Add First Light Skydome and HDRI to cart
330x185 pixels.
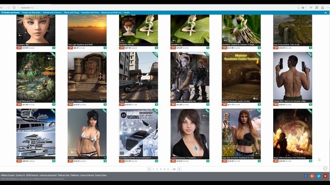pyautogui.click(x=105, y=48)
